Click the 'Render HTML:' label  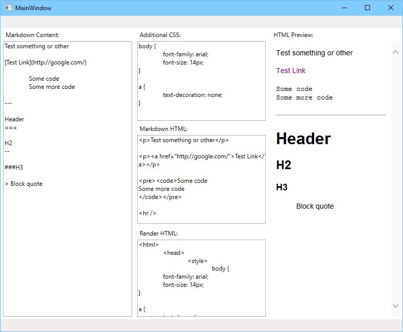[159, 234]
